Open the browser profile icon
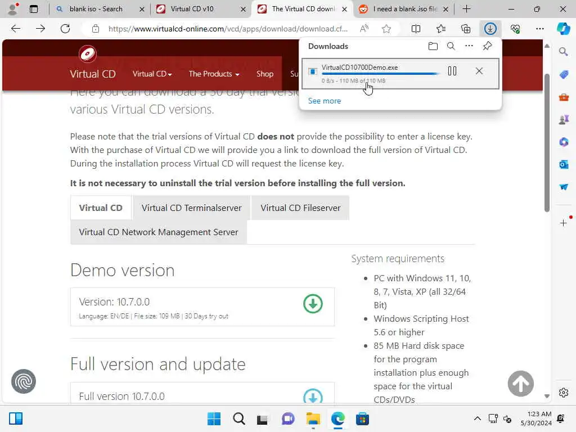576x432 pixels. click(13, 9)
